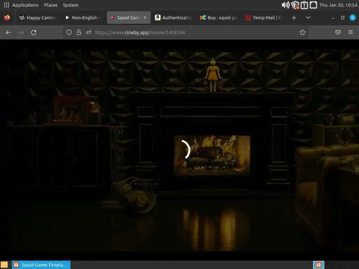Click the notification alert tray icon
The width and height of the screenshot is (359, 269).
pos(304,5)
